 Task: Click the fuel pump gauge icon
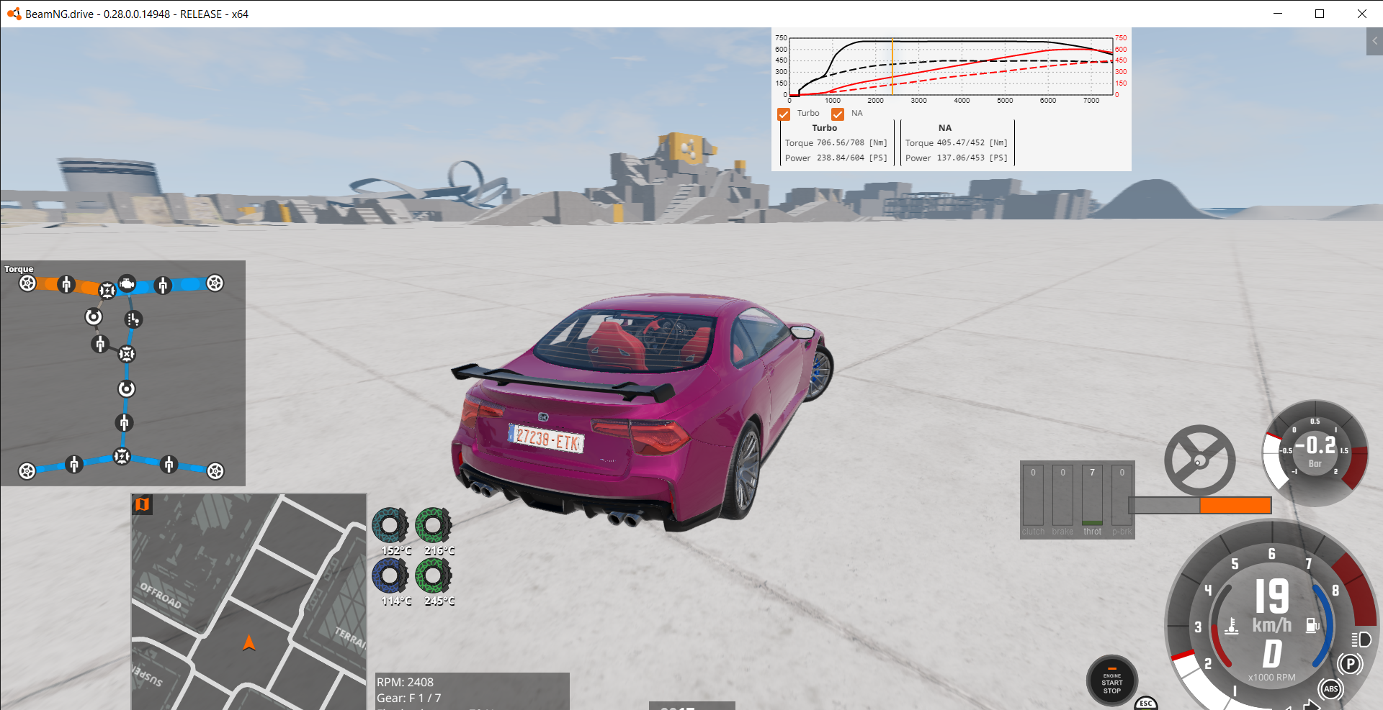tap(1312, 625)
